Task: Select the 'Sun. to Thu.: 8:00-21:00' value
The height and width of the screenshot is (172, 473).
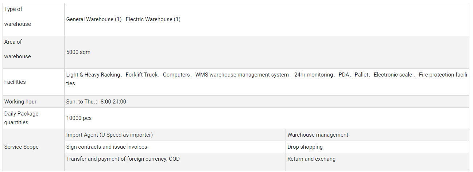Action: click(96, 102)
